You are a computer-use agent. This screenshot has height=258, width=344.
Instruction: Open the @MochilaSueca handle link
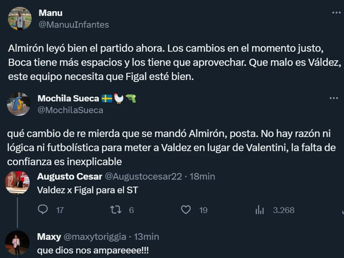(x=70, y=110)
